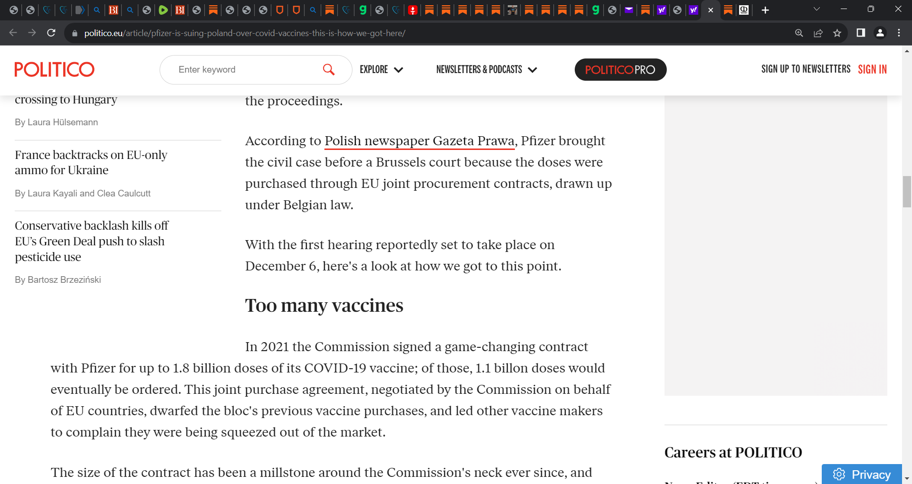Screen dimensions: 912x484
Task: Click Sign Up to Newsletters
Action: (x=806, y=69)
